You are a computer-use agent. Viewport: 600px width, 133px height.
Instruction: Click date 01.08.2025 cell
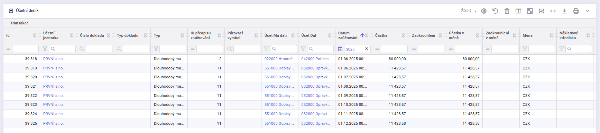pos(352,86)
